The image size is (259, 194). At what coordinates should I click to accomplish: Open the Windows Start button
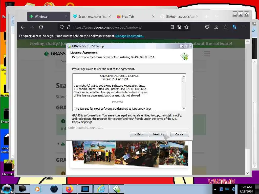pyautogui.click(x=7, y=189)
